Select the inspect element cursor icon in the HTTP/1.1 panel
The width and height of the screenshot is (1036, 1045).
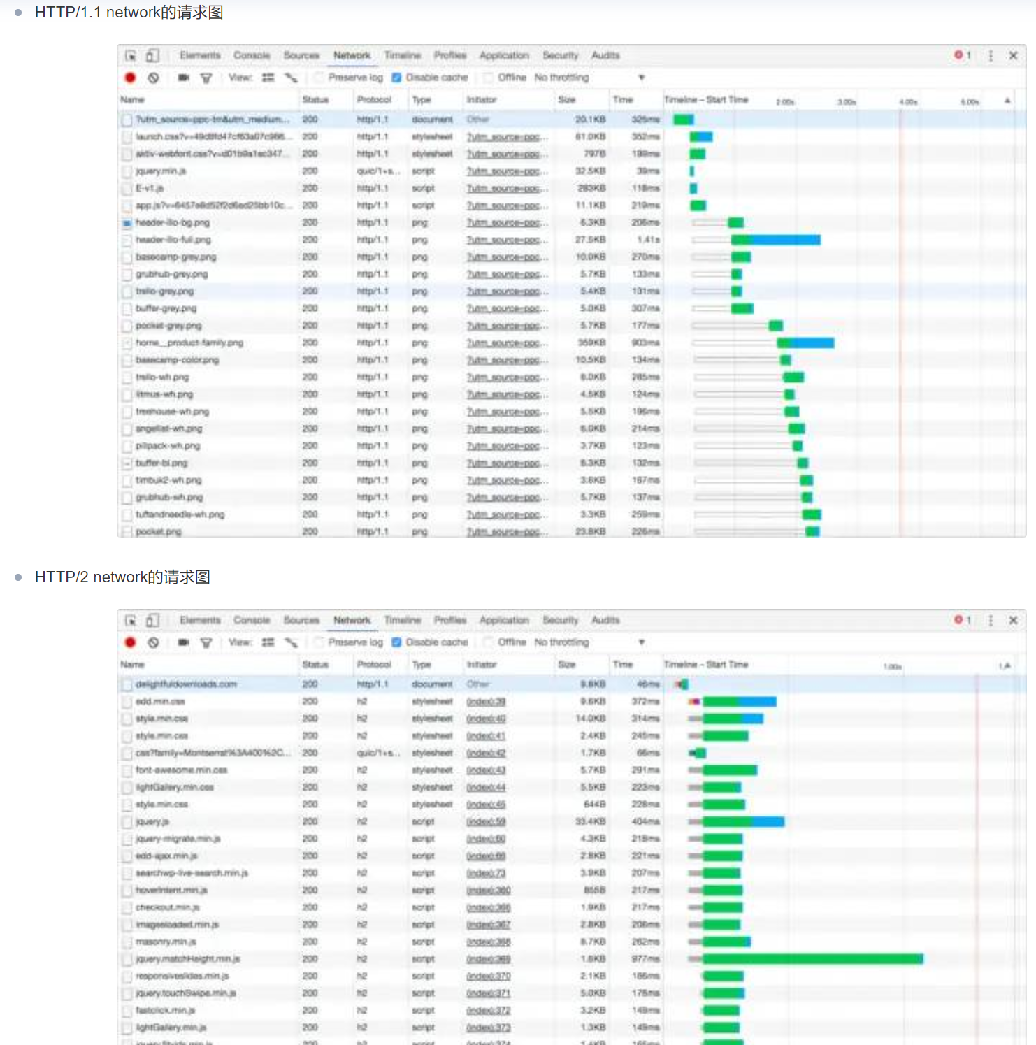click(131, 55)
